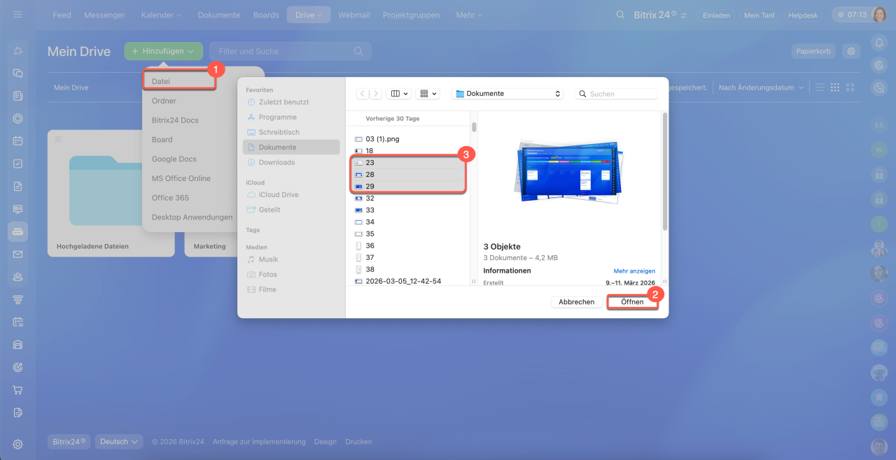This screenshot has height=460, width=896.
Task: Open the calendar icon in left sidebar
Action: pos(18,141)
